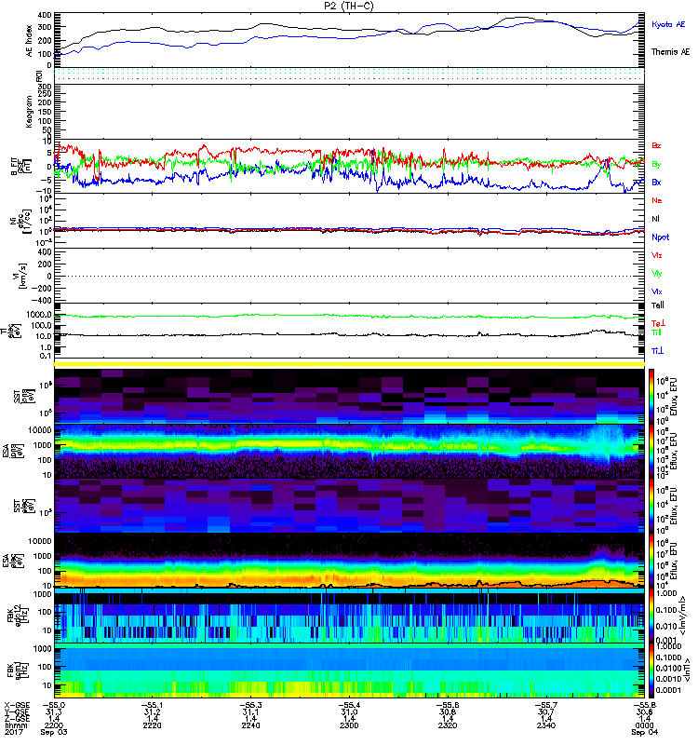
Task: Click the X-GSE row label
Action: pos(15,705)
